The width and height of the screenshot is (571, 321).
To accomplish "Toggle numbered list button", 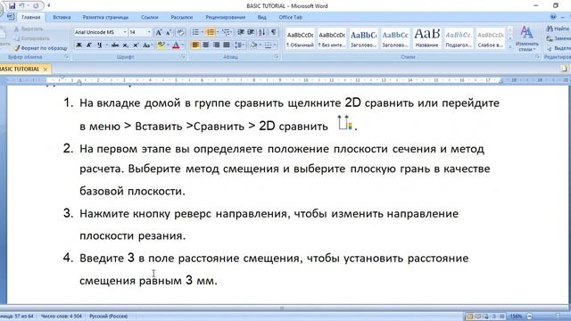I will pos(211,32).
